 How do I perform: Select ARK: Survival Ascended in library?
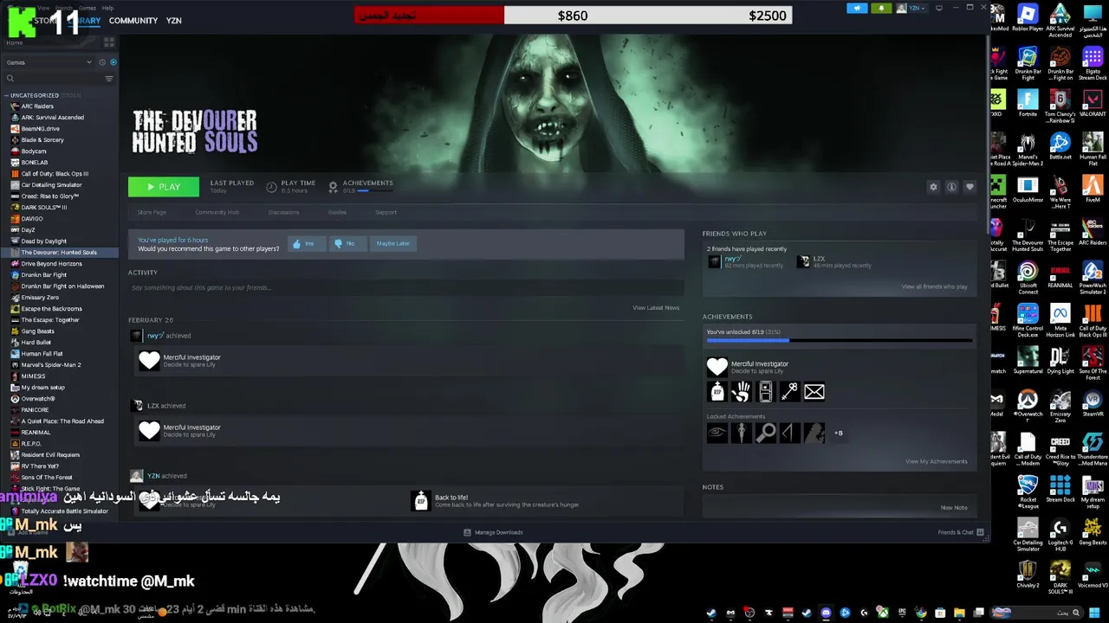(x=52, y=118)
